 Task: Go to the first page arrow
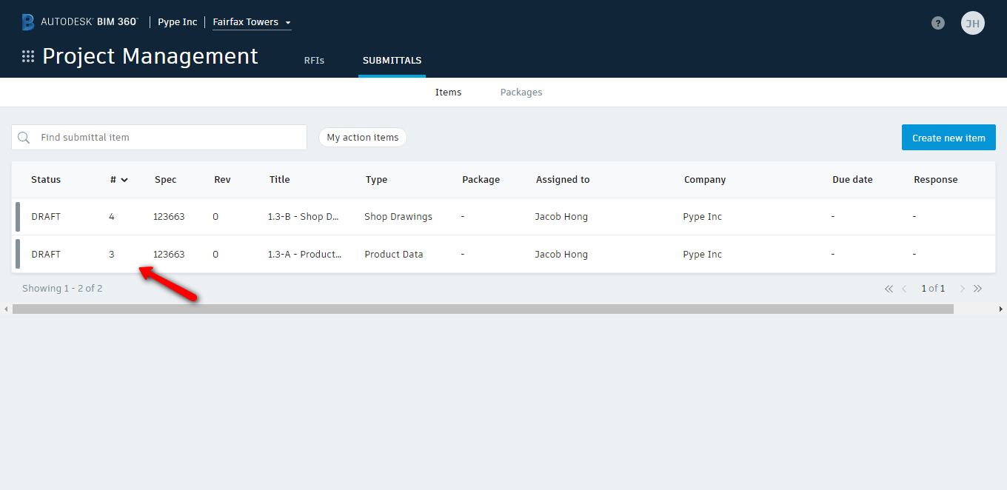889,289
